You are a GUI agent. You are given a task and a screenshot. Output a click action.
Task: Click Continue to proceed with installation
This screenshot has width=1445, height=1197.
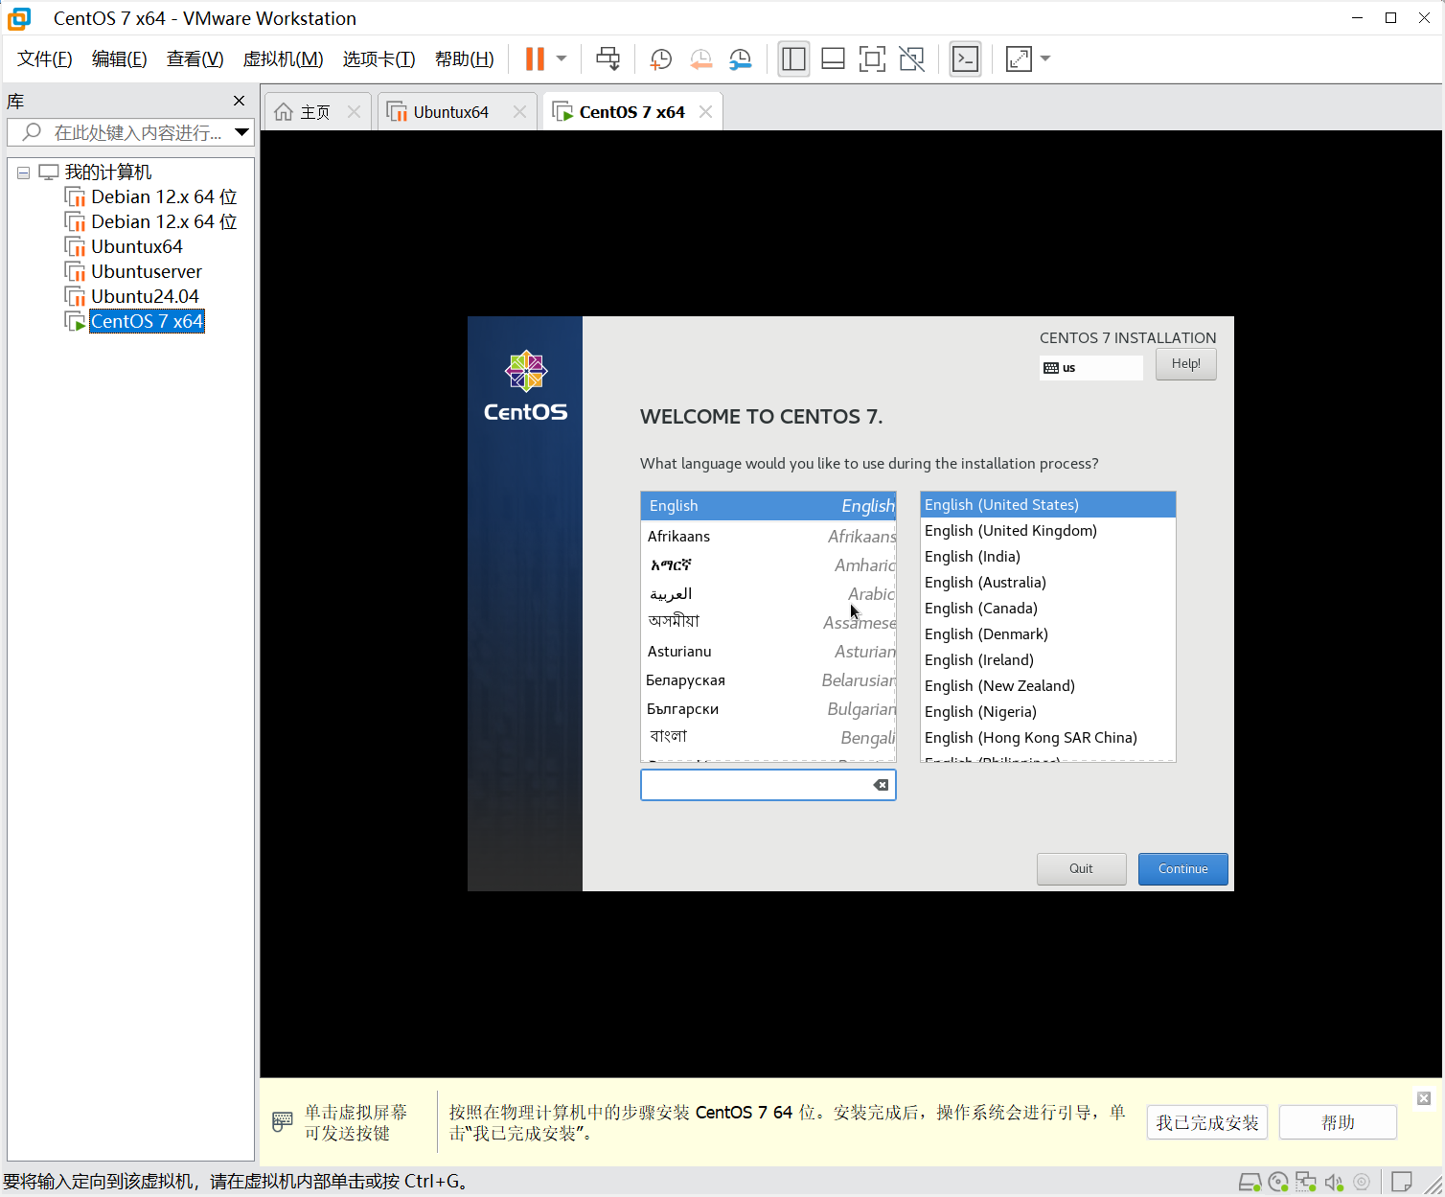point(1182,869)
